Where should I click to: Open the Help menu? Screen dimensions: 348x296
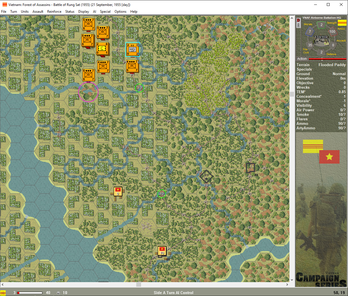pyautogui.click(x=134, y=12)
